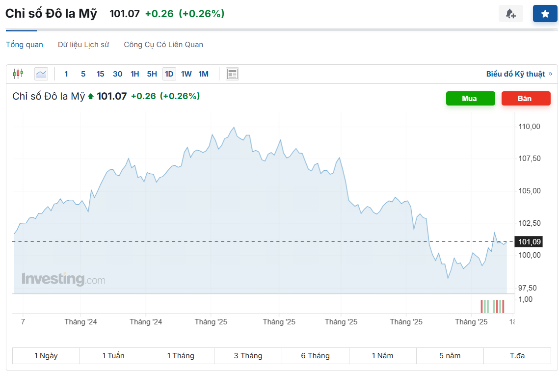Image resolution: width=559 pixels, height=371 pixels.
Task: Click the Investing.com watermark logo
Action: 63,279
